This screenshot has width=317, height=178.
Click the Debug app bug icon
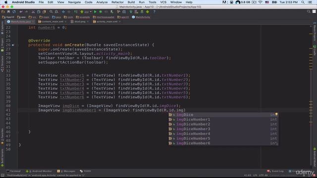101,12
